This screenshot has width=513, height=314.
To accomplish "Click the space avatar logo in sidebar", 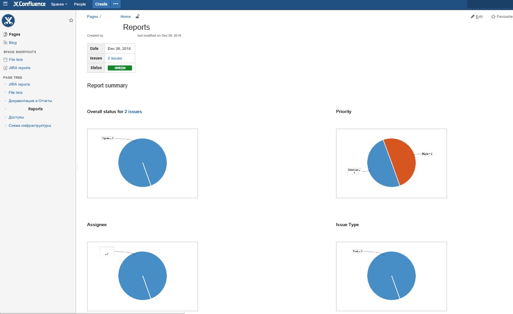I will (x=8, y=21).
